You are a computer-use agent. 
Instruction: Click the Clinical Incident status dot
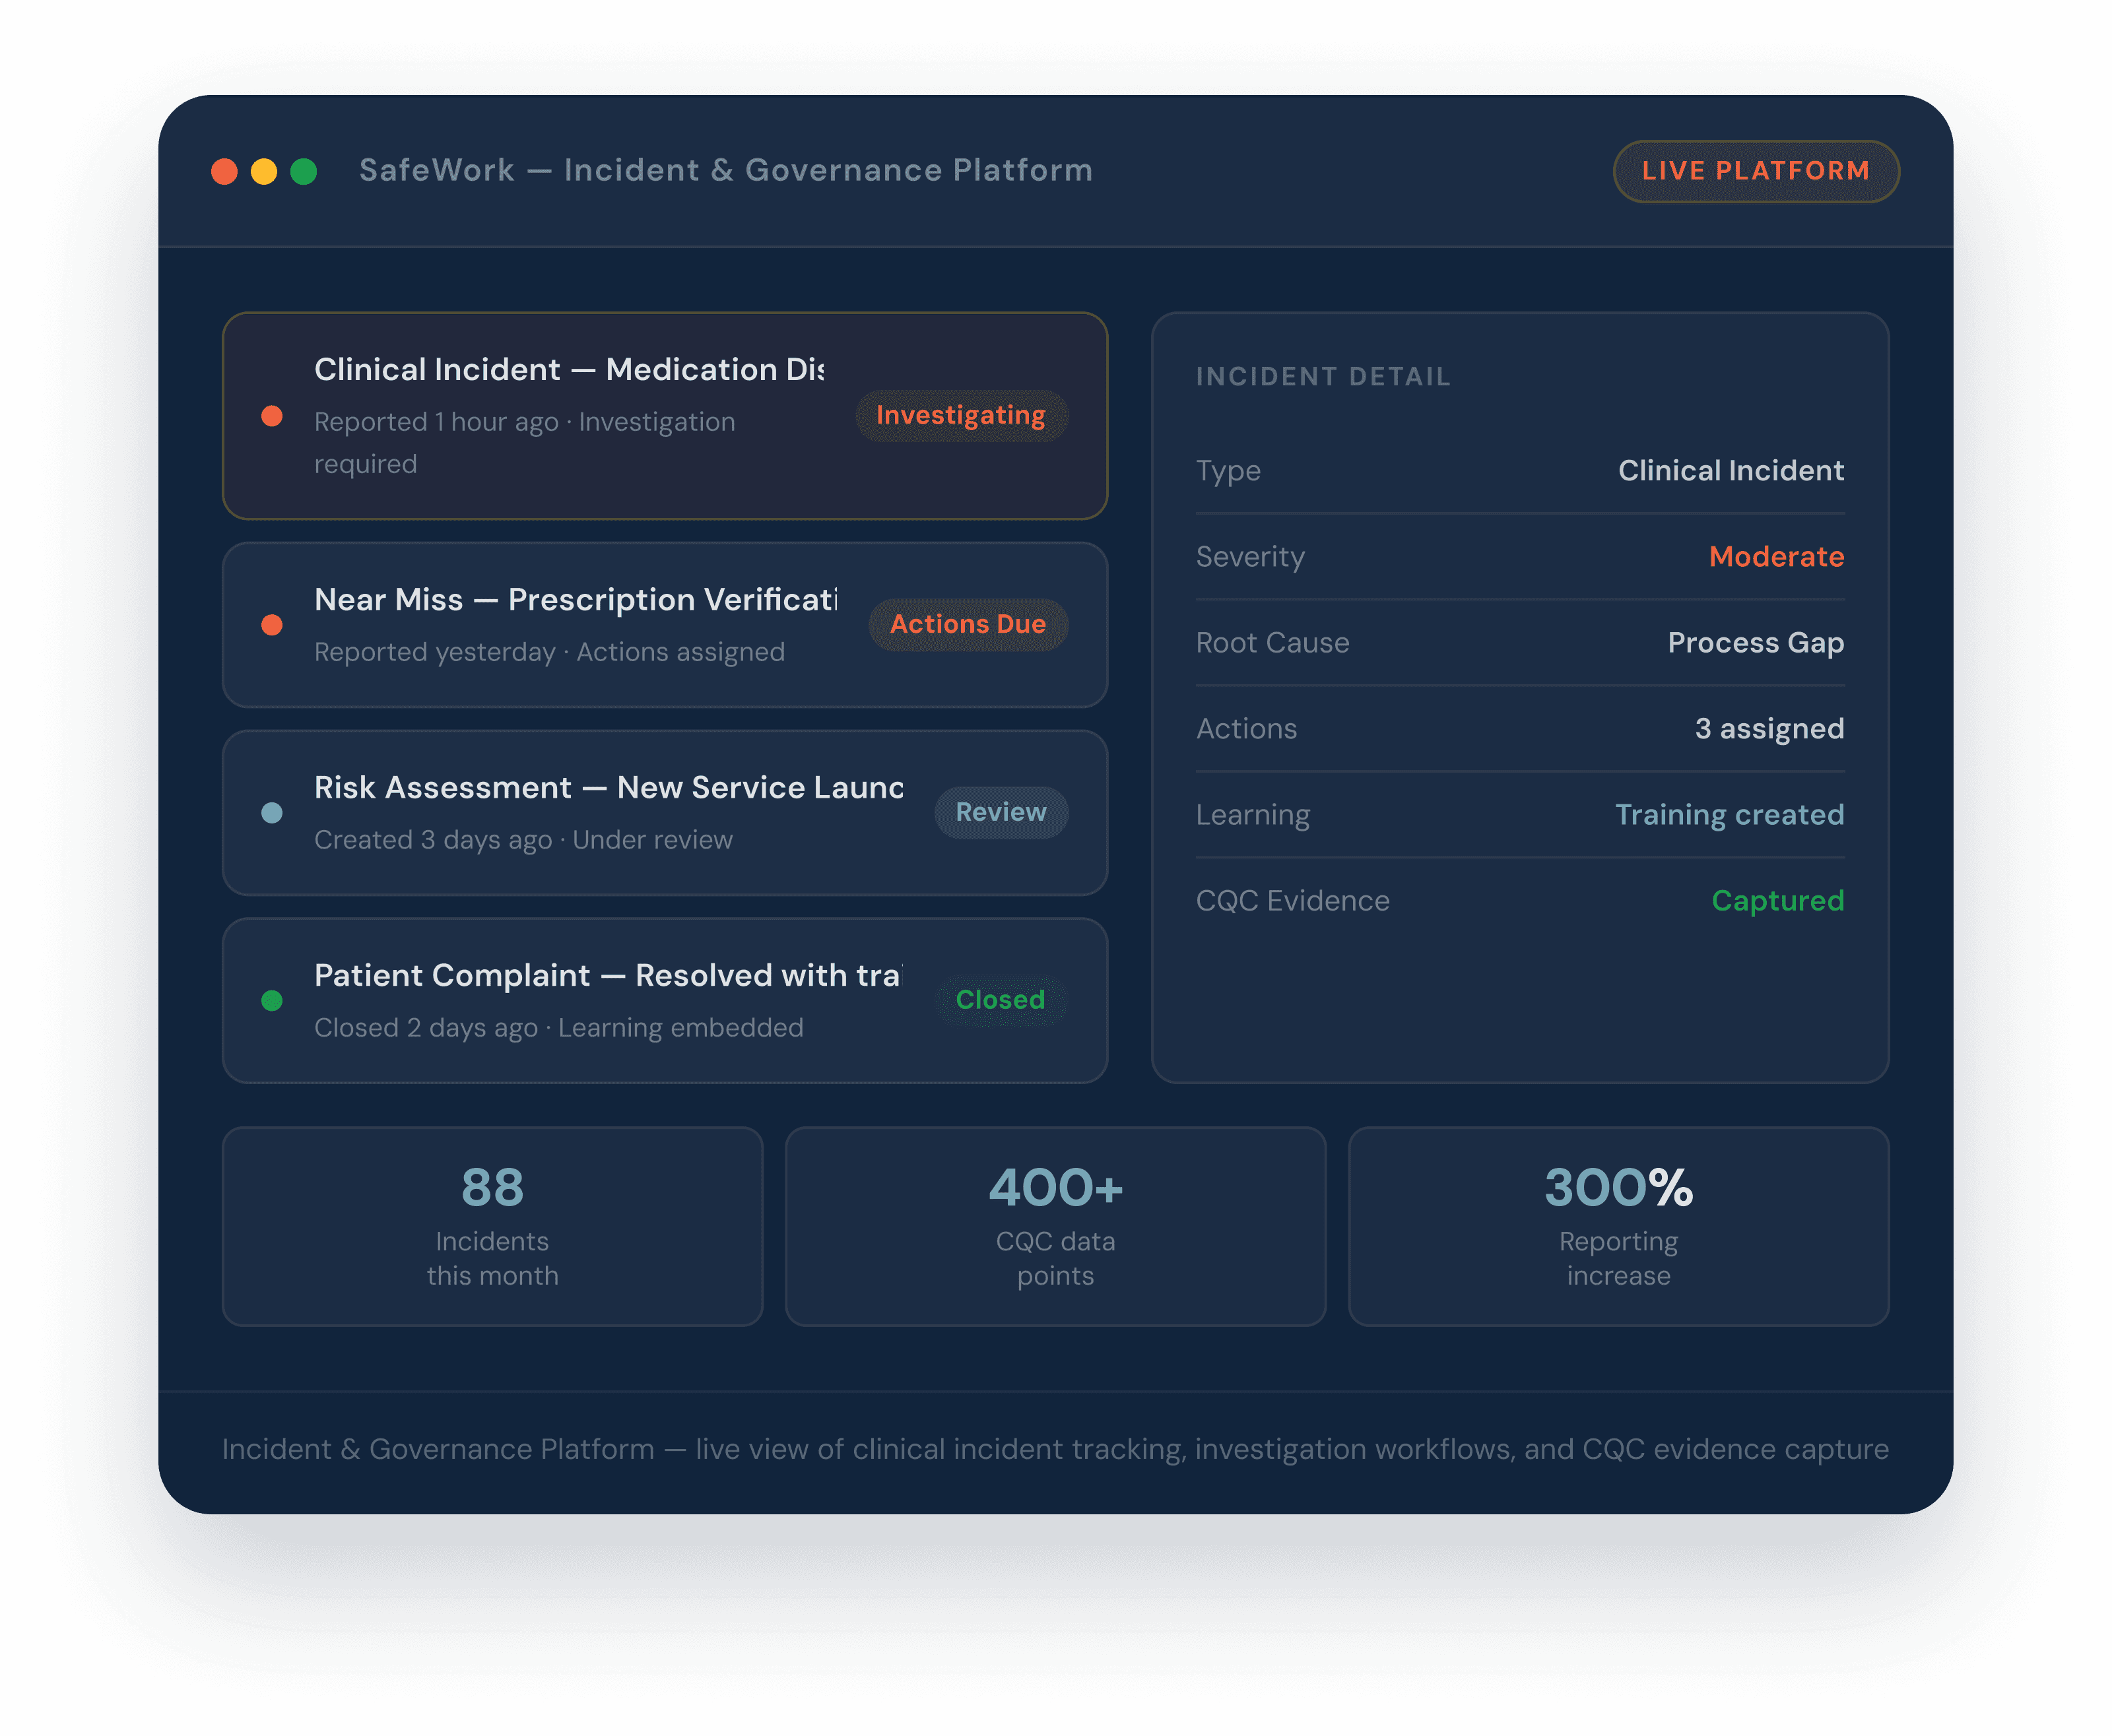pos(272,416)
